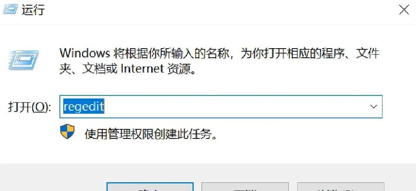Close the 运行 dialog with the X
416x191 pixels.
[x=404, y=10]
